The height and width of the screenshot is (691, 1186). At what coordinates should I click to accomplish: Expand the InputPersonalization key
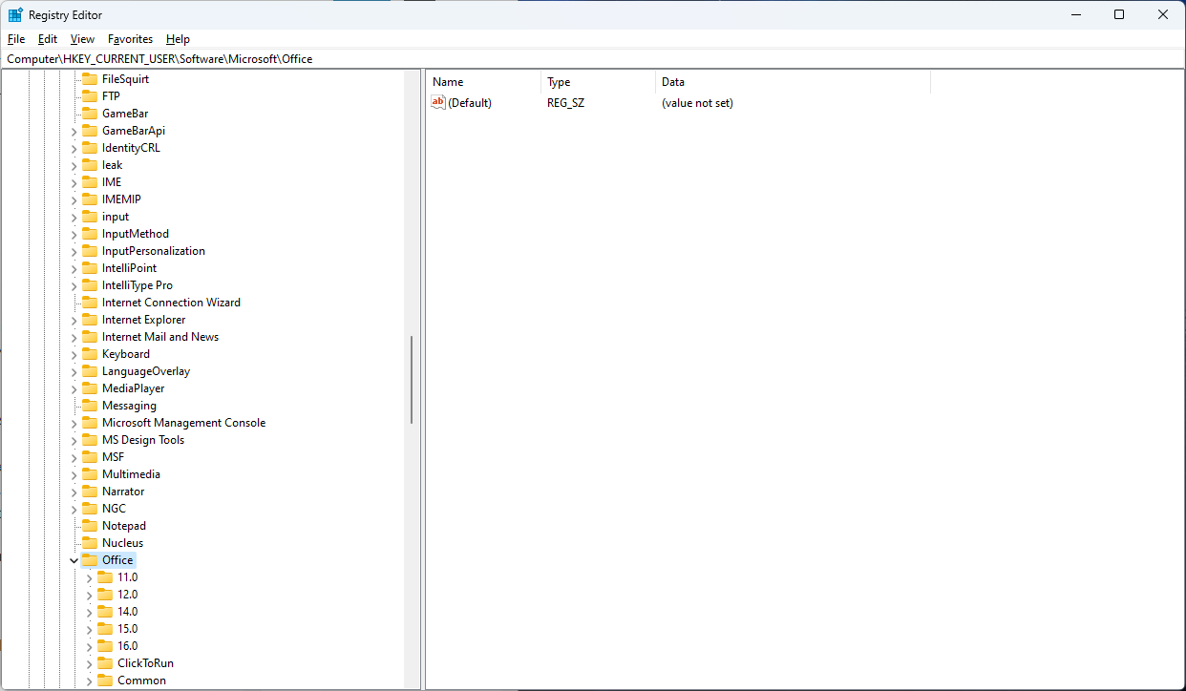[x=74, y=251]
